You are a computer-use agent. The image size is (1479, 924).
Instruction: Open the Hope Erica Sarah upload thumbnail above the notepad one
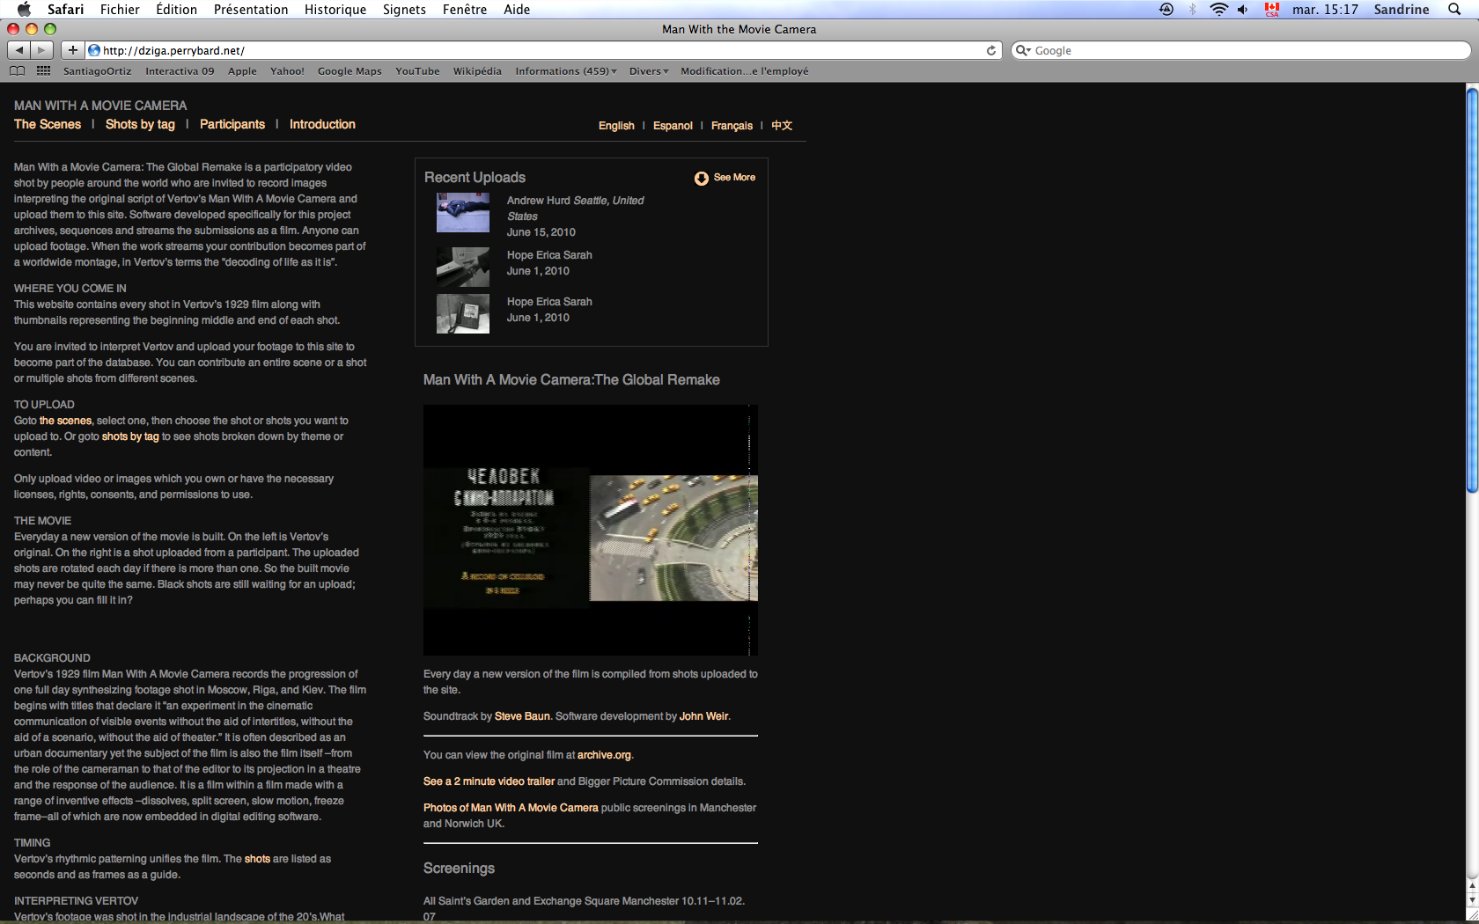(x=463, y=267)
